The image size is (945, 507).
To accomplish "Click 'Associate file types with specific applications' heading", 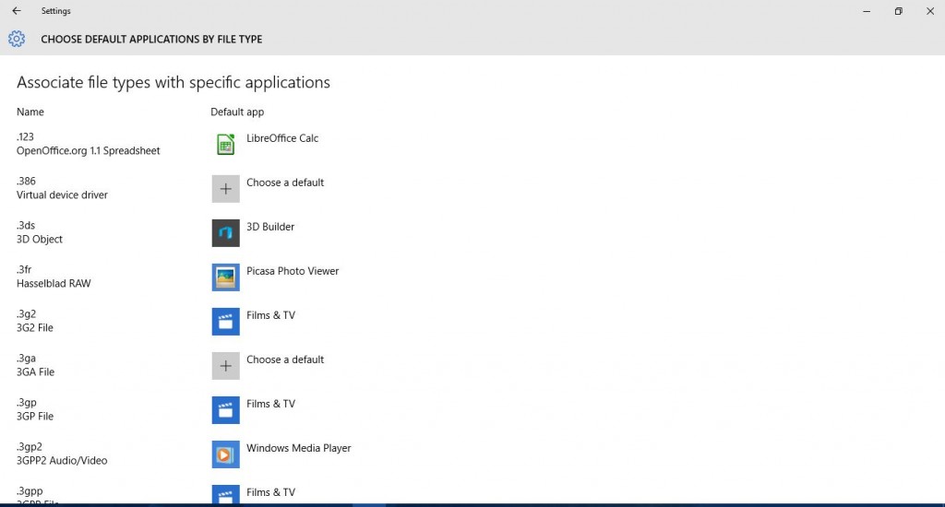I will [x=173, y=82].
